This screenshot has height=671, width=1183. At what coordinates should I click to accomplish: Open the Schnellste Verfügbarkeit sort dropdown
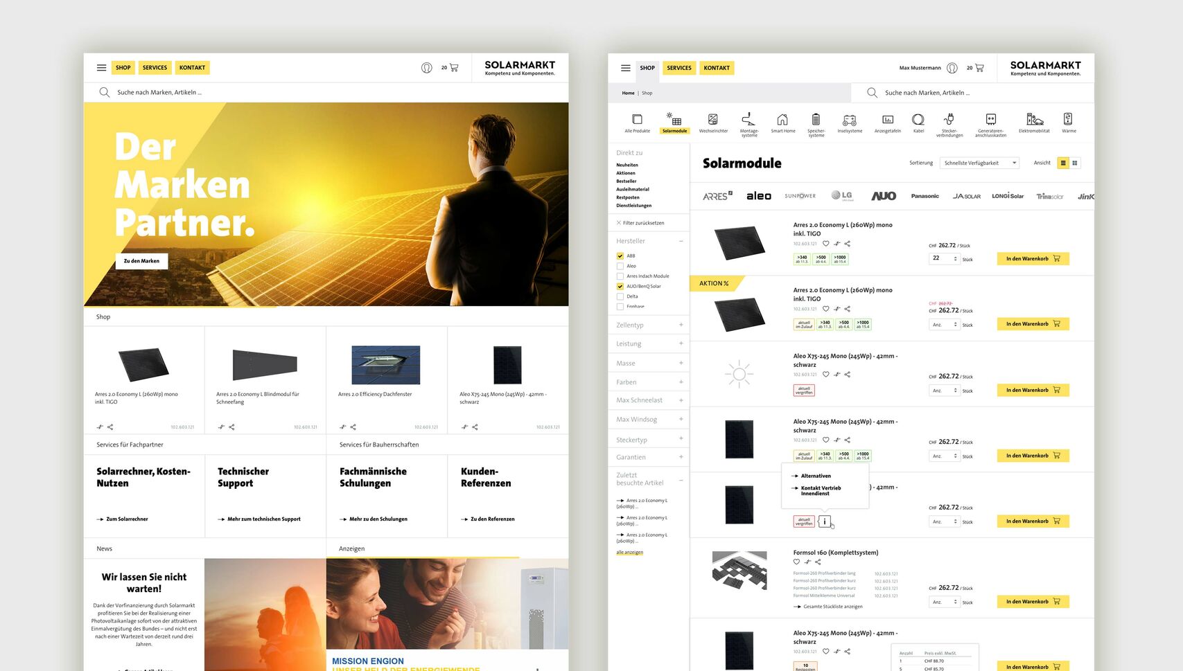click(979, 163)
